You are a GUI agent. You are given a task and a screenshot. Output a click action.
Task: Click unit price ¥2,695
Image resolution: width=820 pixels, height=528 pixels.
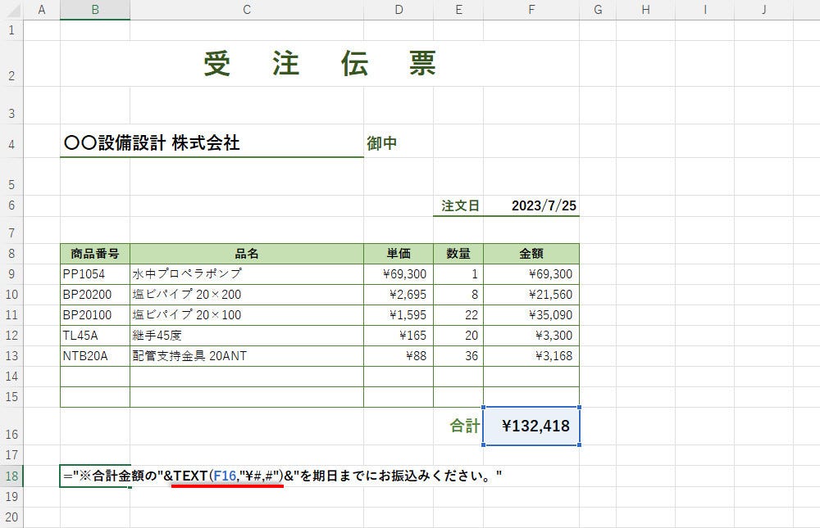(399, 295)
